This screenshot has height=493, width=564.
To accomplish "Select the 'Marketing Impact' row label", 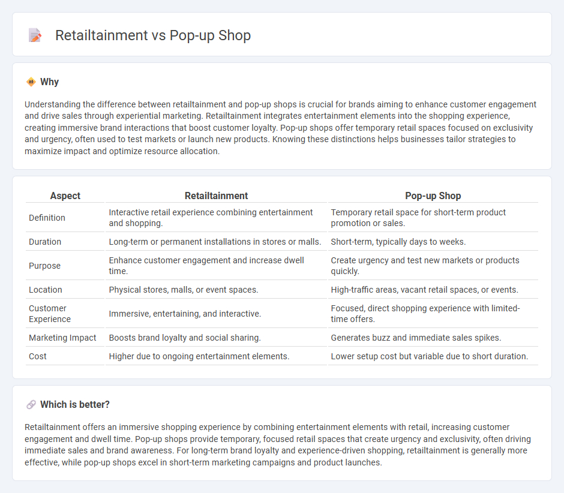I will 62,338.
